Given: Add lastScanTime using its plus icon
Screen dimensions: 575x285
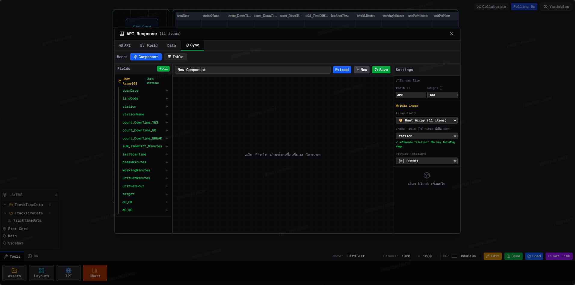Looking at the screenshot, I should (x=167, y=154).
